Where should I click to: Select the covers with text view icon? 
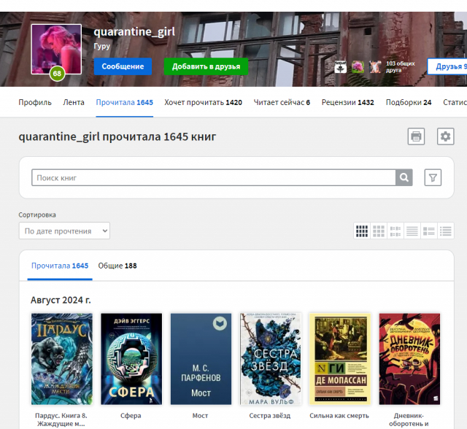click(395, 231)
